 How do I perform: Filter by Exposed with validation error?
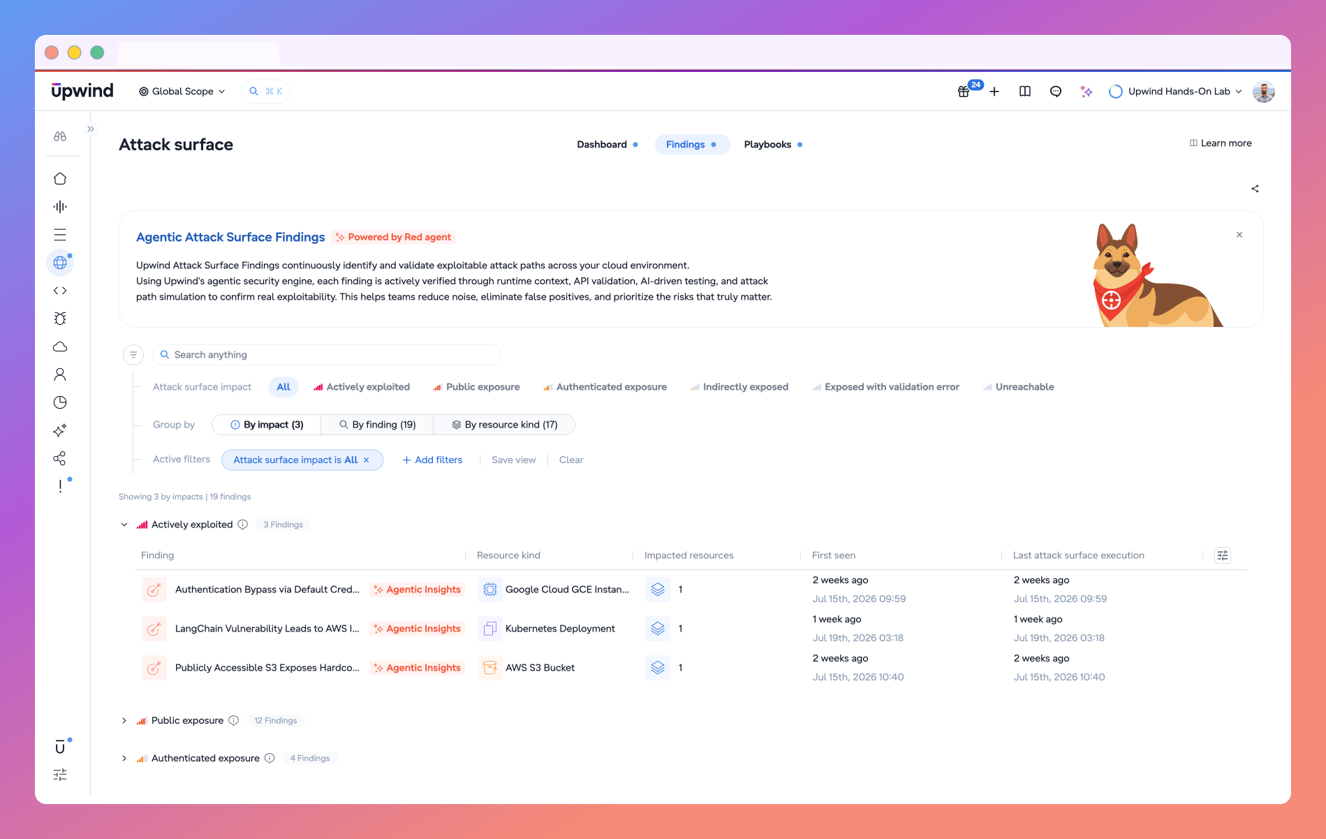tap(885, 387)
